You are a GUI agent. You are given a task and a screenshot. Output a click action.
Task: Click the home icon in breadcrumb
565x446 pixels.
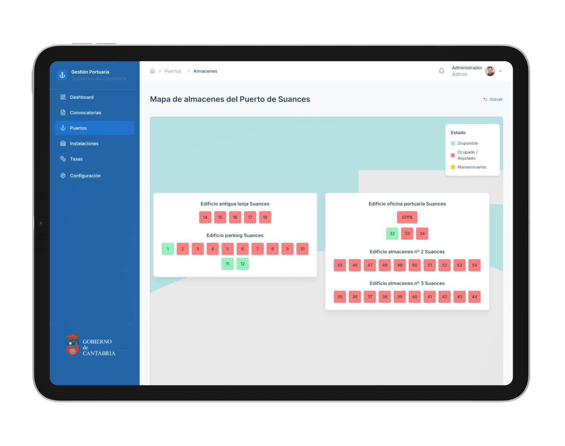(x=153, y=71)
